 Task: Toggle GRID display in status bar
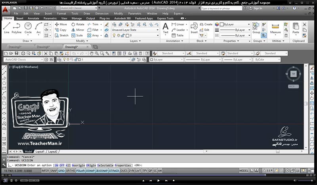[x=61, y=171]
